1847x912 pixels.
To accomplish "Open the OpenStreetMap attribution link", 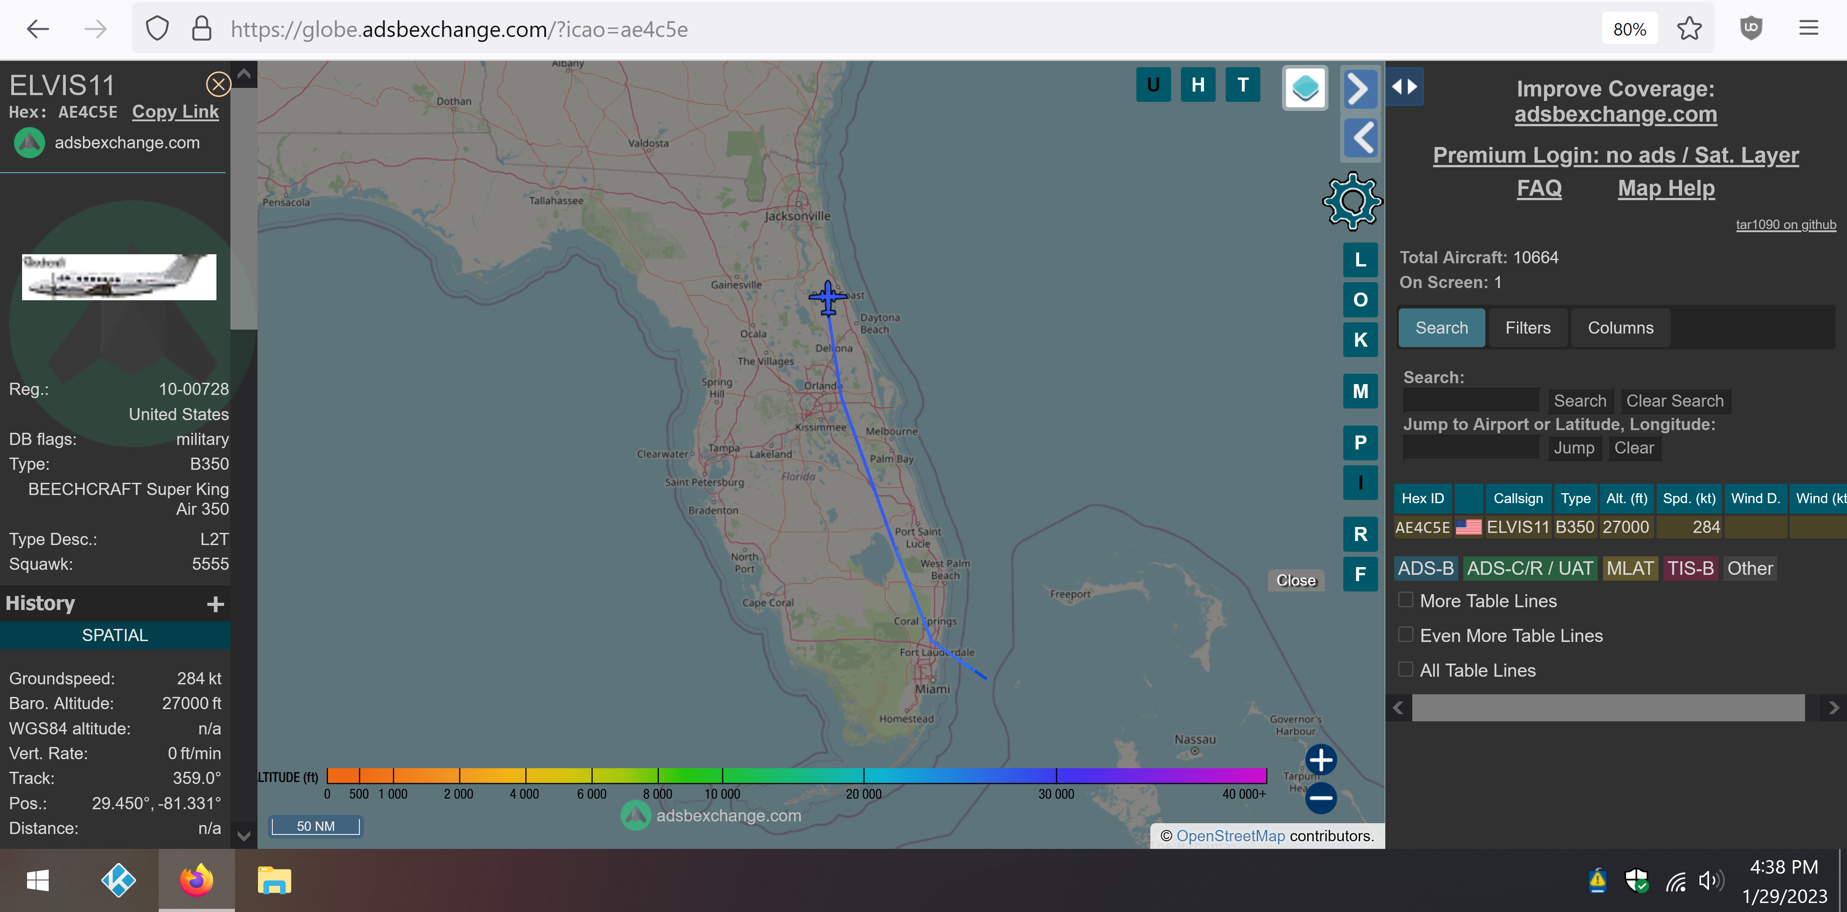I will pyautogui.click(x=1231, y=836).
